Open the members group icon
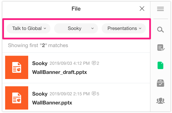This screenshot has width=172, height=113. point(160,101)
